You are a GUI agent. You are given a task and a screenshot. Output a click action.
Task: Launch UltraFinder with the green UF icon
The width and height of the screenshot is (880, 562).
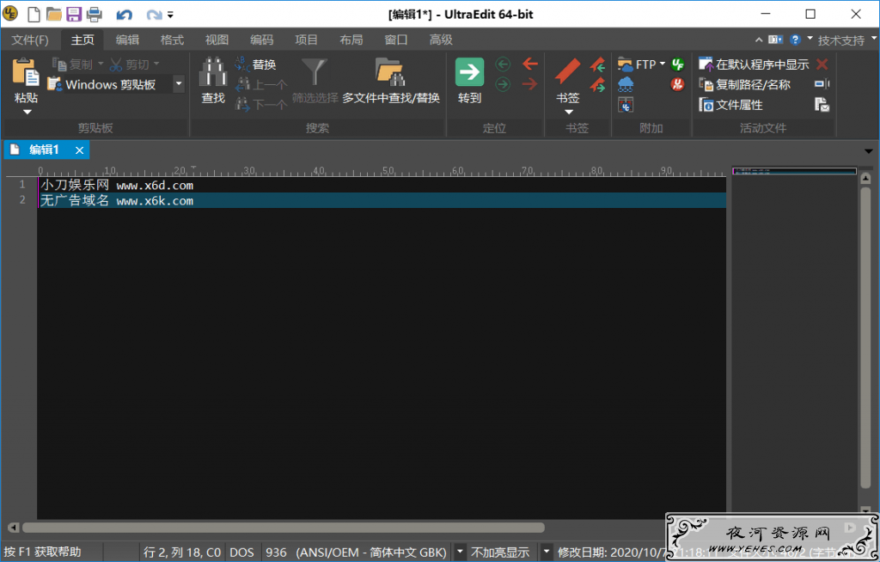click(677, 64)
